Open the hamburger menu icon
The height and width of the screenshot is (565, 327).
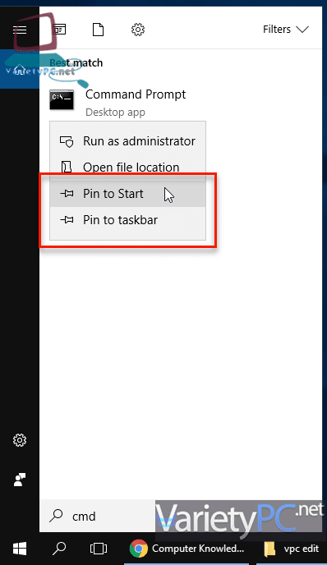[x=20, y=30]
